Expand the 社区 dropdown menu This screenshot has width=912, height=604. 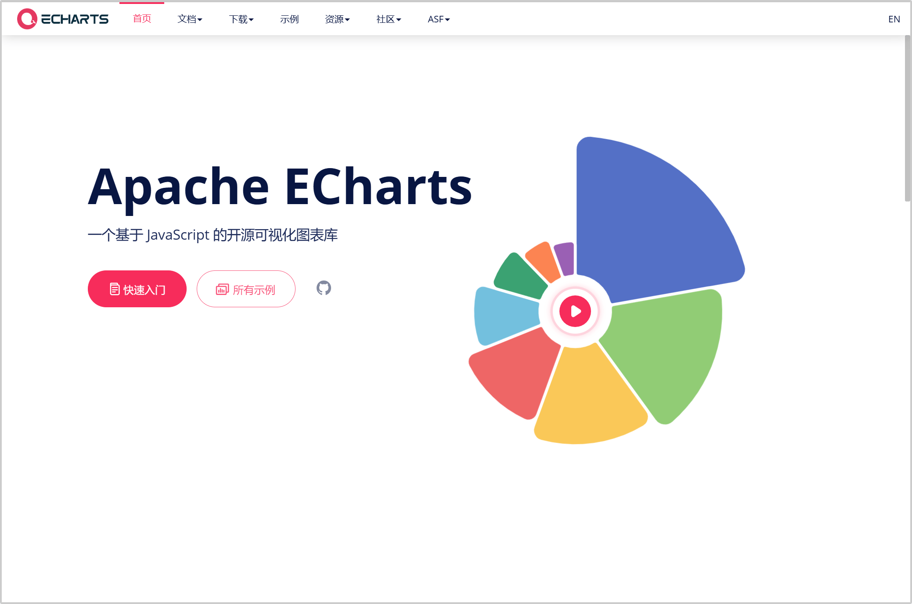point(389,19)
